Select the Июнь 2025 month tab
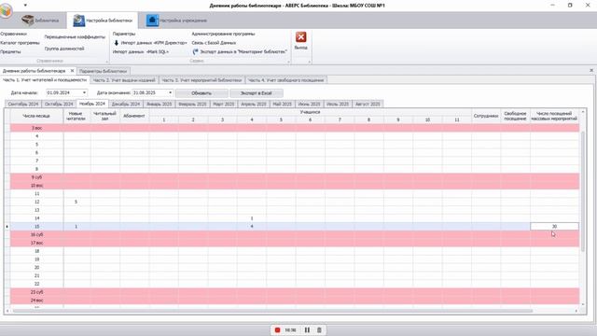The height and width of the screenshot is (336, 597). pos(309,104)
